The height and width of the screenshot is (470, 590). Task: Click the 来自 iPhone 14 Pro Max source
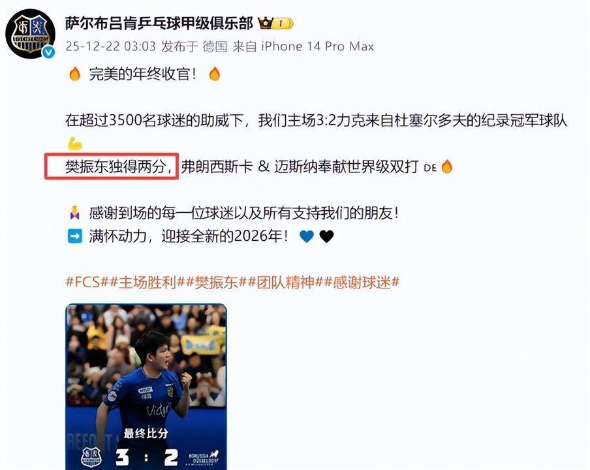click(x=303, y=46)
